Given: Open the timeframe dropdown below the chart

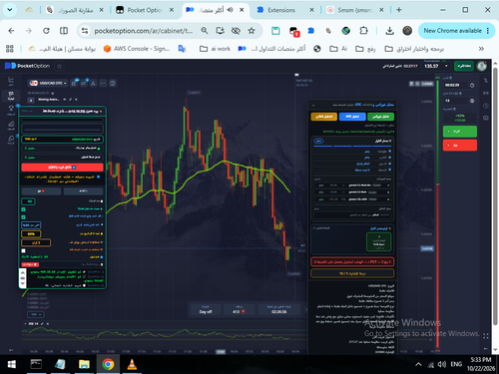Looking at the screenshot, I should tap(36, 314).
